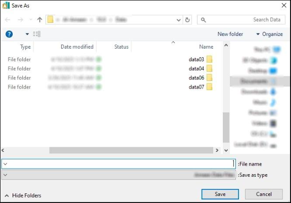Select the data07 folder

click(x=197, y=87)
